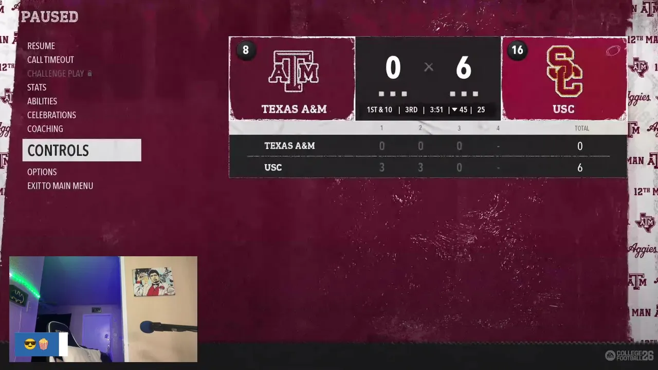
Task: Click USC's timeout indicator squares
Action: (464, 94)
